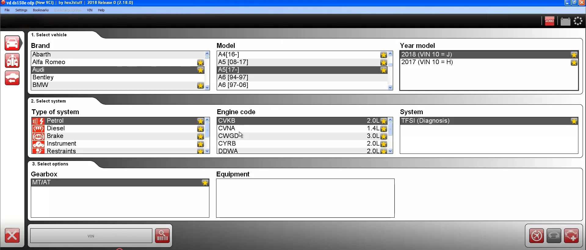Click Type of system scroll down arrow
The height and width of the screenshot is (250, 586).
207,151
